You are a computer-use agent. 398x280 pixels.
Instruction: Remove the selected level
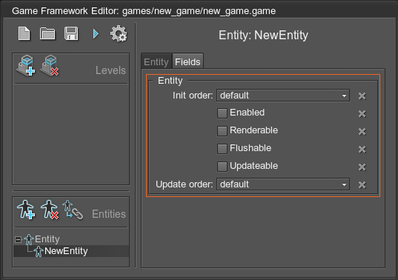point(50,66)
